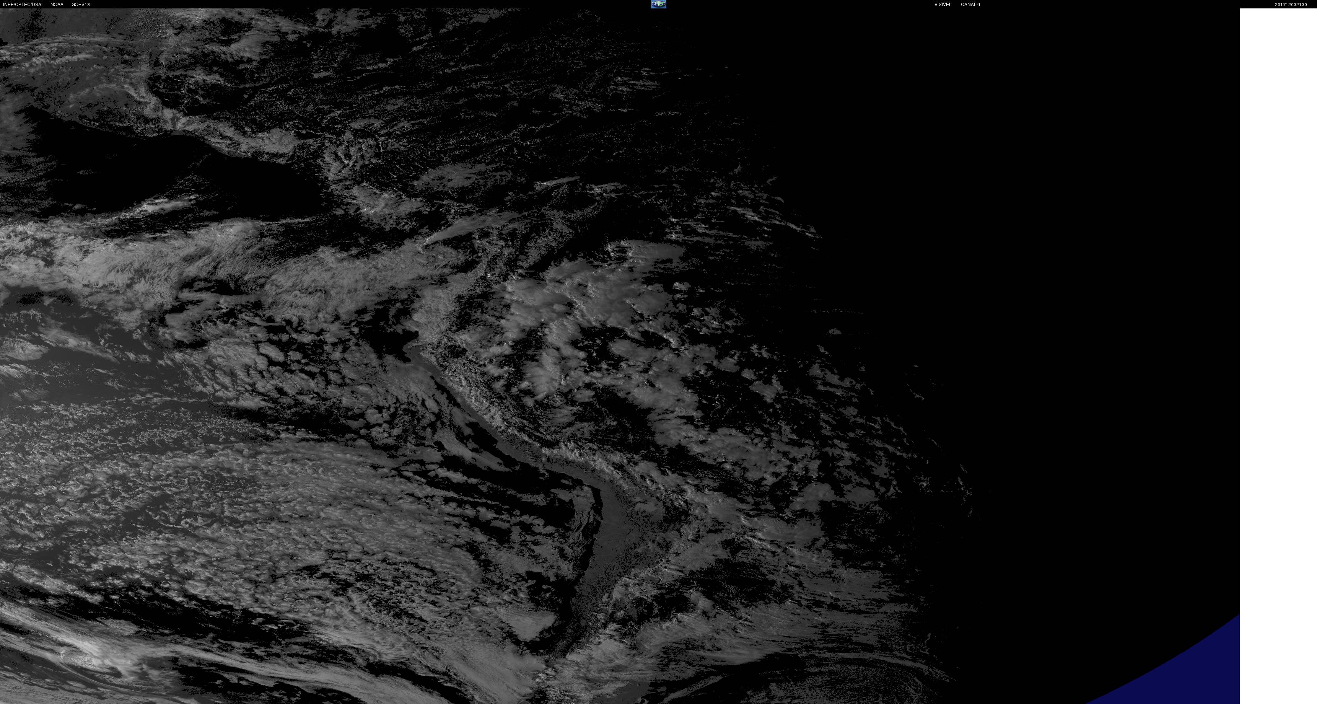The image size is (1317, 704).
Task: Click the NOAA label
Action: [57, 5]
